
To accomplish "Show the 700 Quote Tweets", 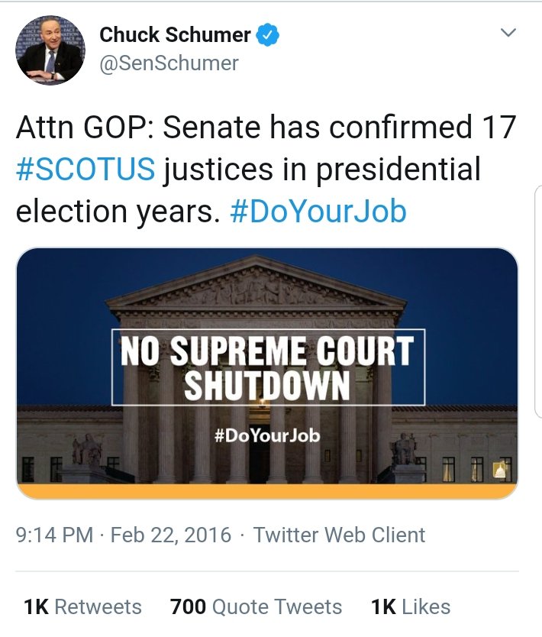I will [256, 607].
